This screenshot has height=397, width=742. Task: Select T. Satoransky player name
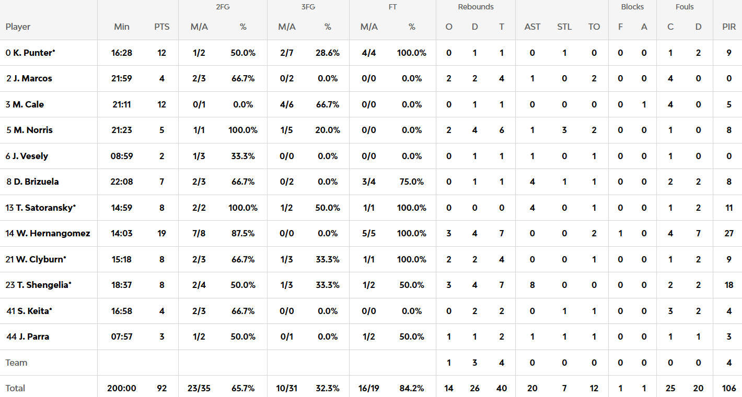pyautogui.click(x=45, y=208)
